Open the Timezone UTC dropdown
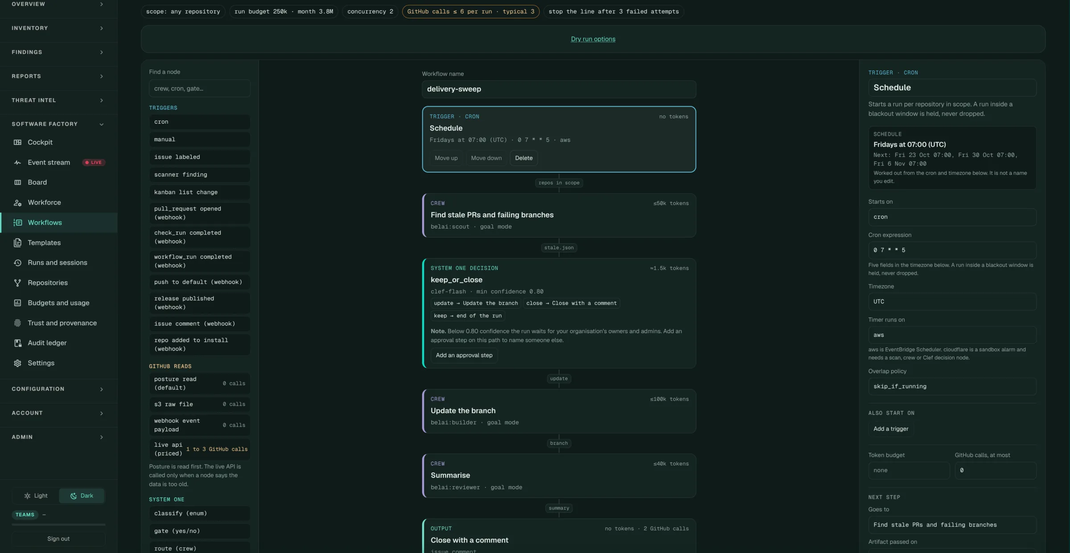This screenshot has width=1070, height=553. click(x=952, y=301)
